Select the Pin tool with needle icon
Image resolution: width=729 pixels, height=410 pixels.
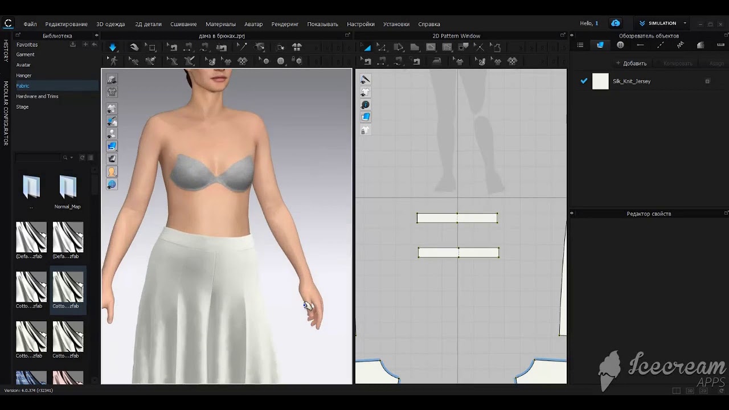242,47
